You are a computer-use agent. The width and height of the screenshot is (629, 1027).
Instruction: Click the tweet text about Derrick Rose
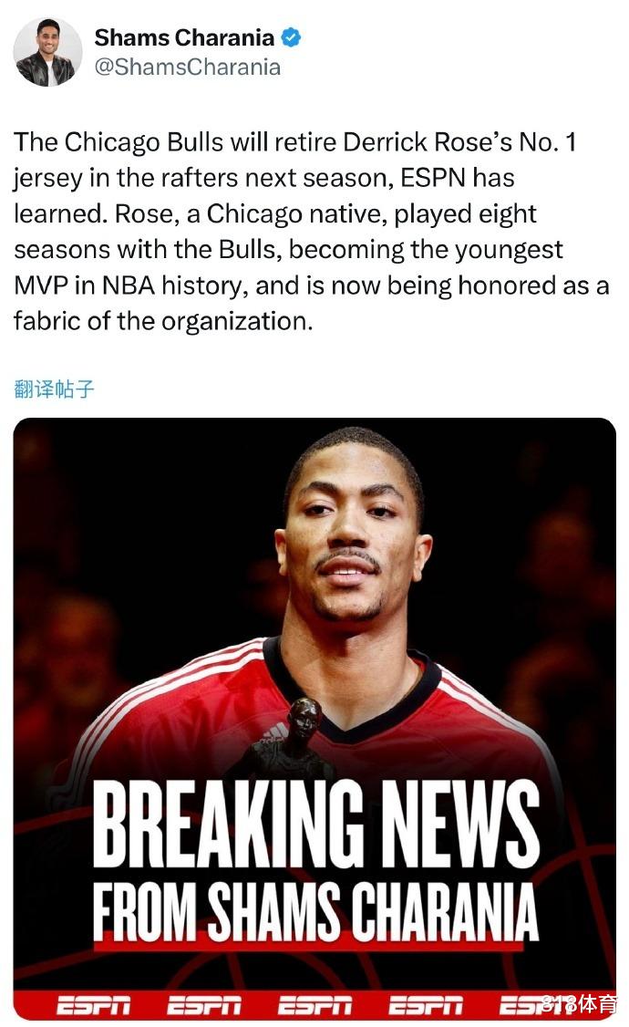pos(311,231)
